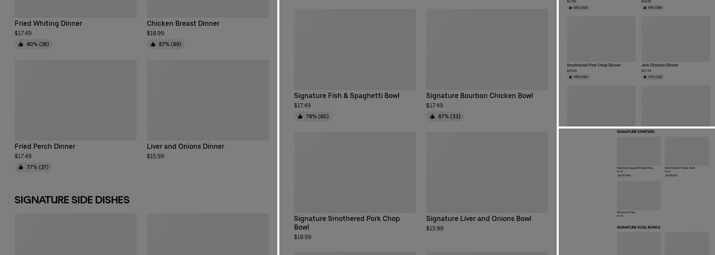Click thumbs-up icon under Smothered Pork Chop Dinner
This screenshot has height=255, width=715.
tap(570, 77)
